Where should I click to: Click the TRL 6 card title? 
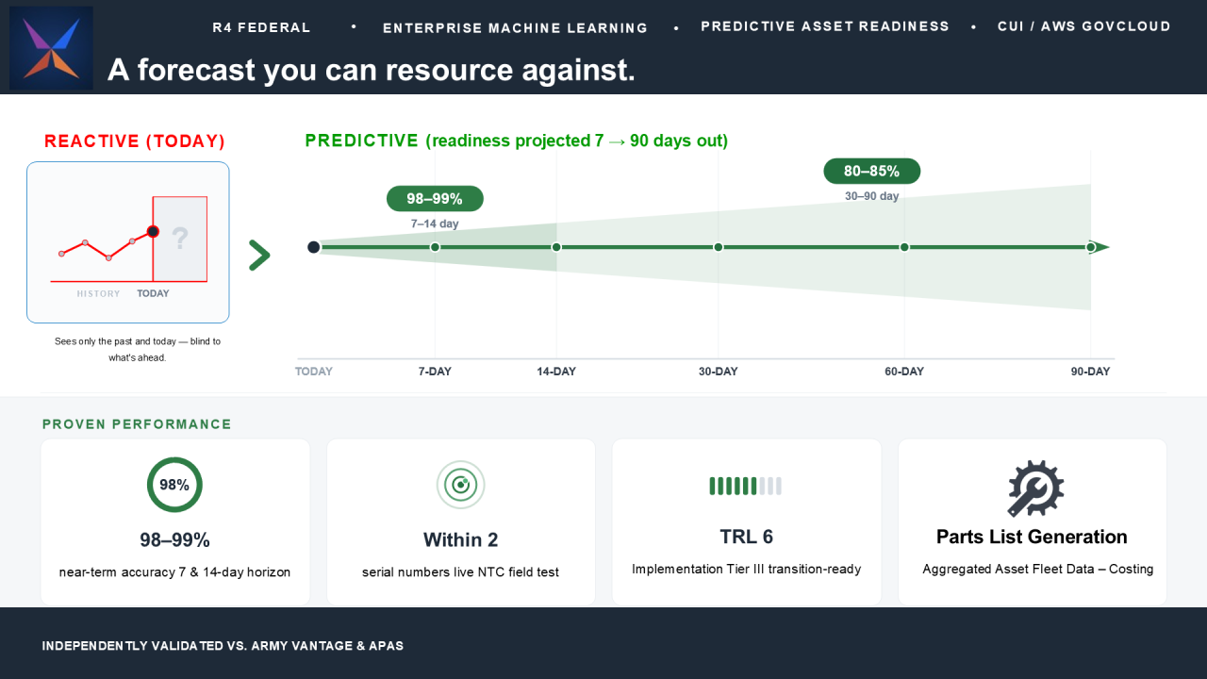click(x=746, y=537)
